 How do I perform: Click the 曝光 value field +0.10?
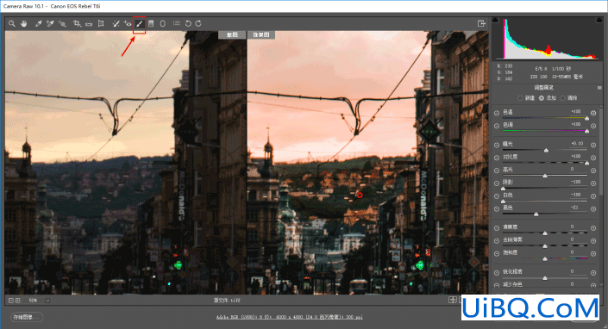(x=577, y=143)
